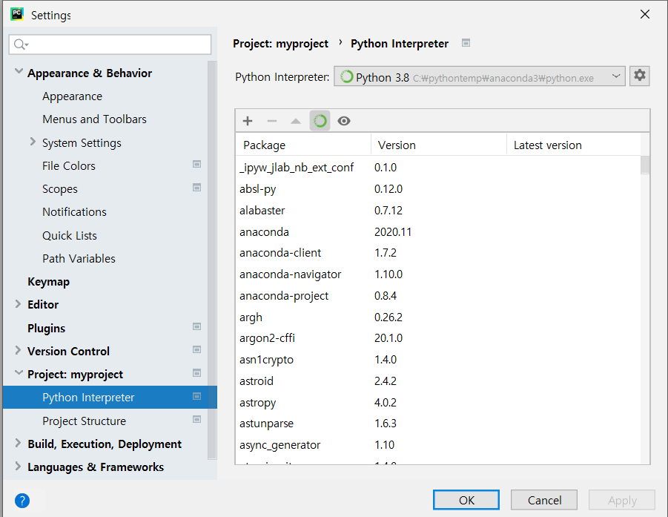Image resolution: width=668 pixels, height=517 pixels.
Task: Select the argh package row
Action: (438, 317)
